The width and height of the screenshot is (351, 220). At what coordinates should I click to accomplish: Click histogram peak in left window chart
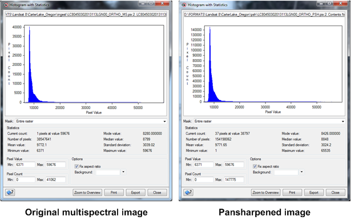[x=29, y=28]
